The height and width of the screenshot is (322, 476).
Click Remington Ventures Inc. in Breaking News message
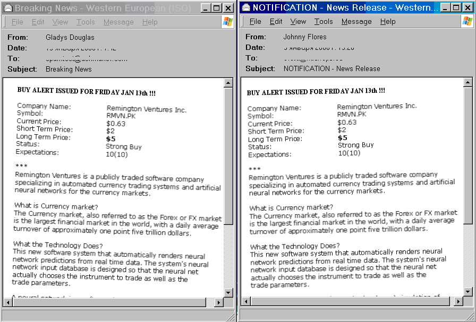pyautogui.click(x=146, y=109)
